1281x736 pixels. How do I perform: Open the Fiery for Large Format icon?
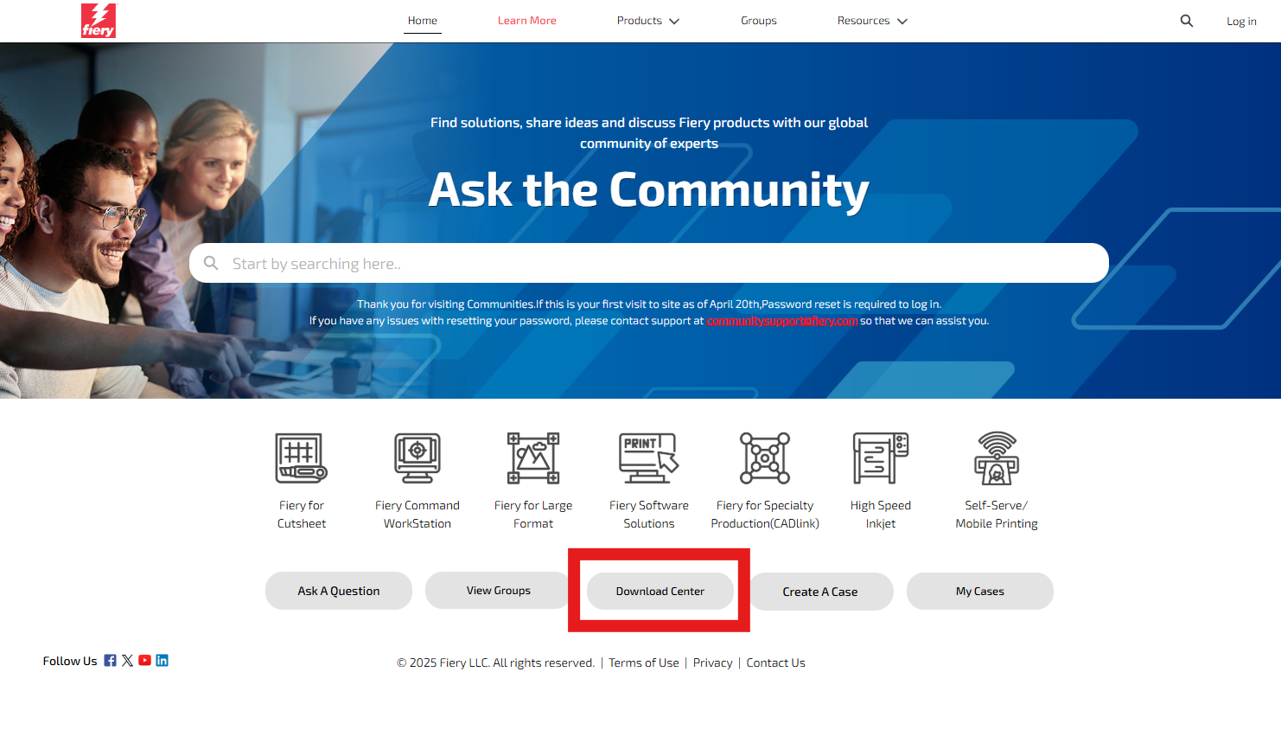pos(533,458)
